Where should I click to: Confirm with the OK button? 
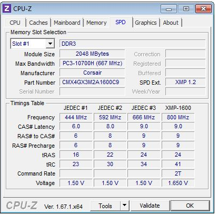pyautogui.click(x=190, y=206)
